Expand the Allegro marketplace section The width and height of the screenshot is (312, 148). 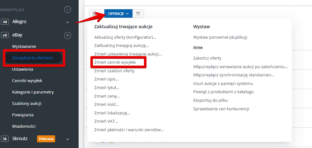[68, 22]
